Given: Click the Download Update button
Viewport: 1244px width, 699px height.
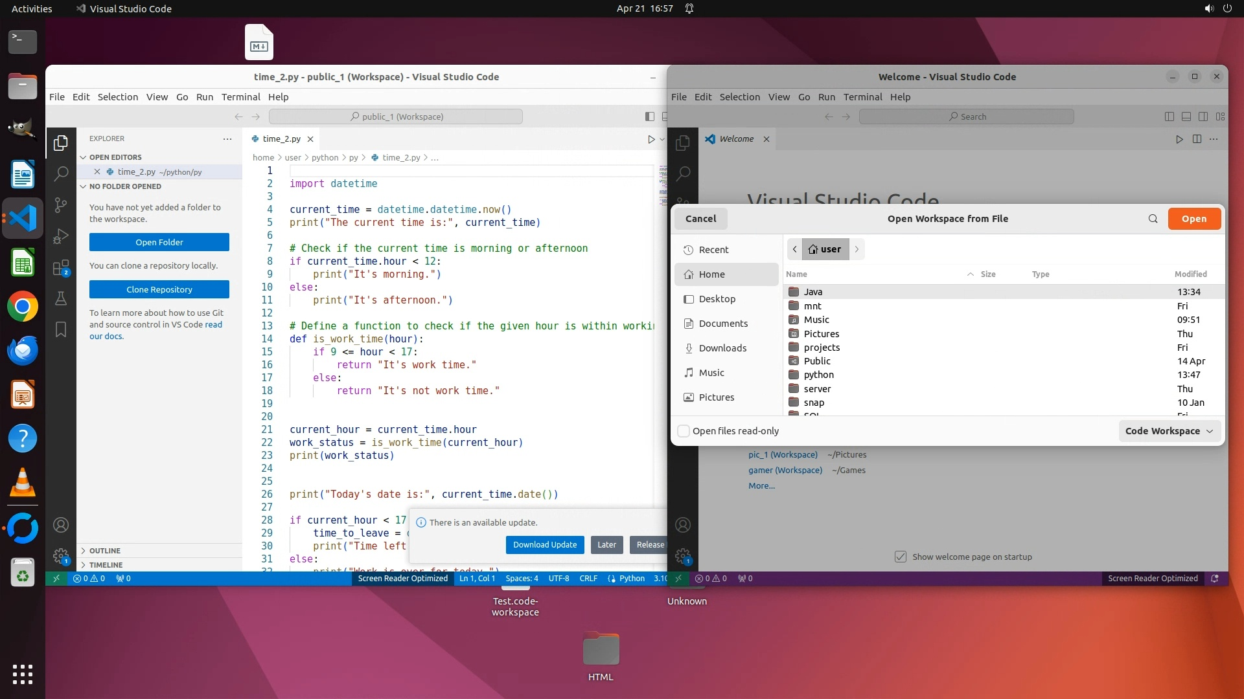Looking at the screenshot, I should (545, 545).
